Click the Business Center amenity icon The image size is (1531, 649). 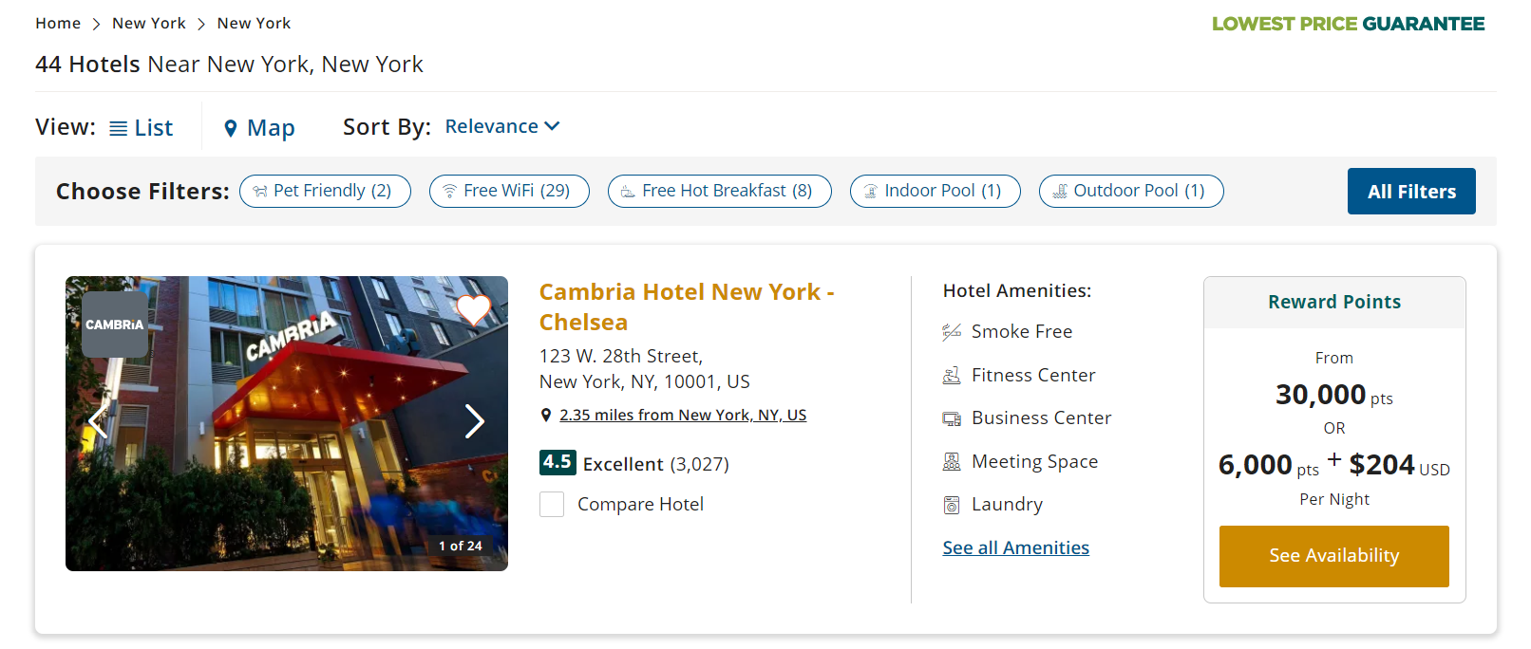pos(950,417)
